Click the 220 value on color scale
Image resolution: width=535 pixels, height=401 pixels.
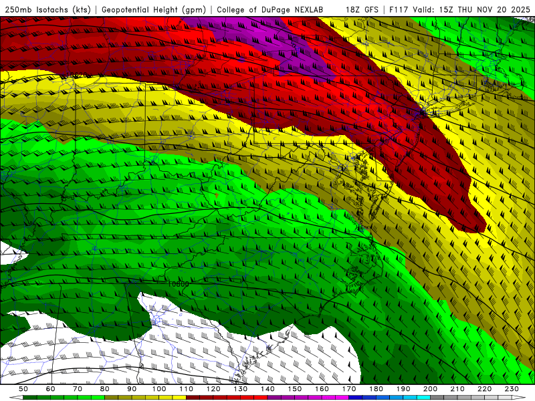pos(484,389)
